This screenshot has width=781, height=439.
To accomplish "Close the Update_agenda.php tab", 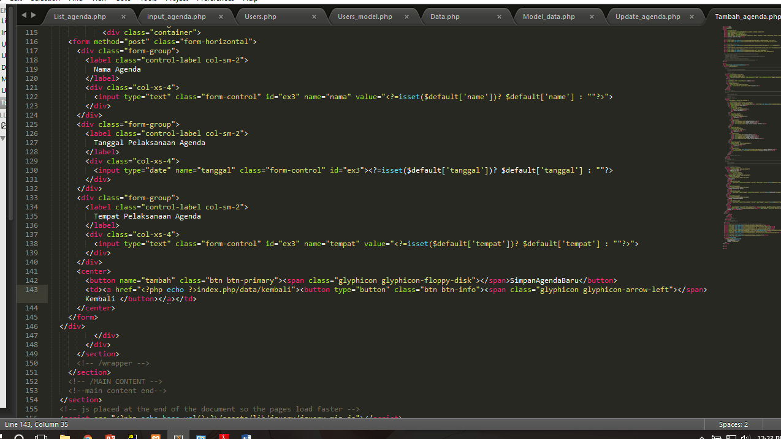I will pyautogui.click(x=691, y=17).
